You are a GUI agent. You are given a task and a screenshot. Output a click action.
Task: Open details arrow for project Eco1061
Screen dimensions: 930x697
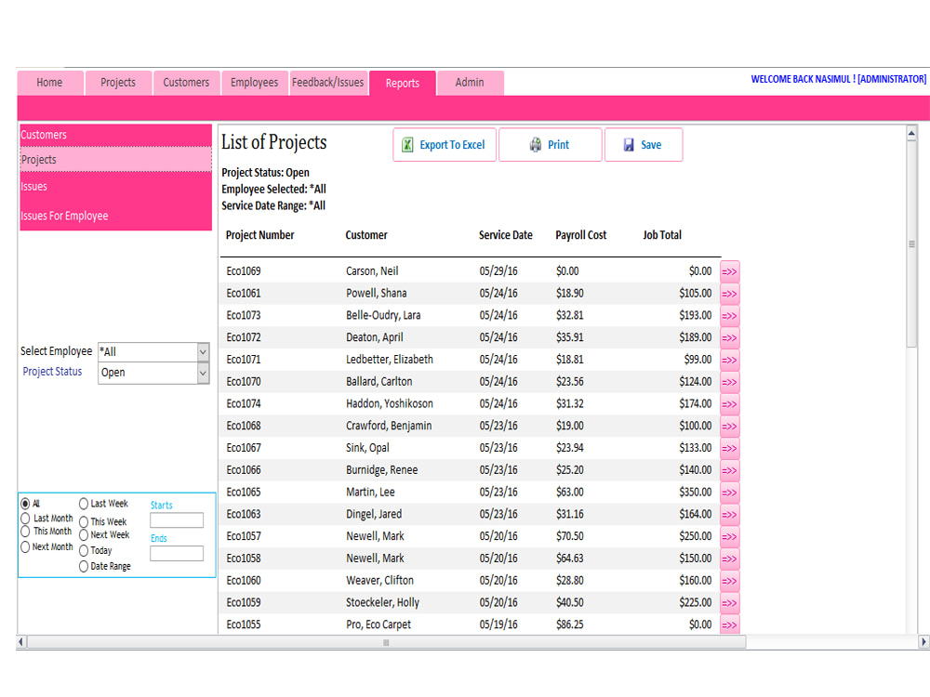729,294
